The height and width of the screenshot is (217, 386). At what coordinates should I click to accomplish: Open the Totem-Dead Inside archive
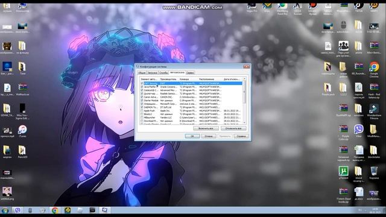coord(343,195)
